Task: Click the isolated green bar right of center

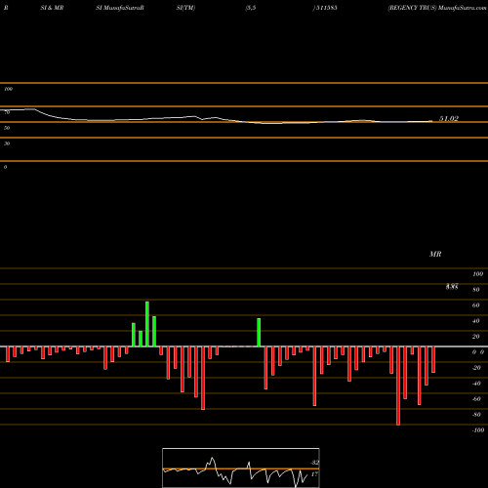Action: pos(259,333)
